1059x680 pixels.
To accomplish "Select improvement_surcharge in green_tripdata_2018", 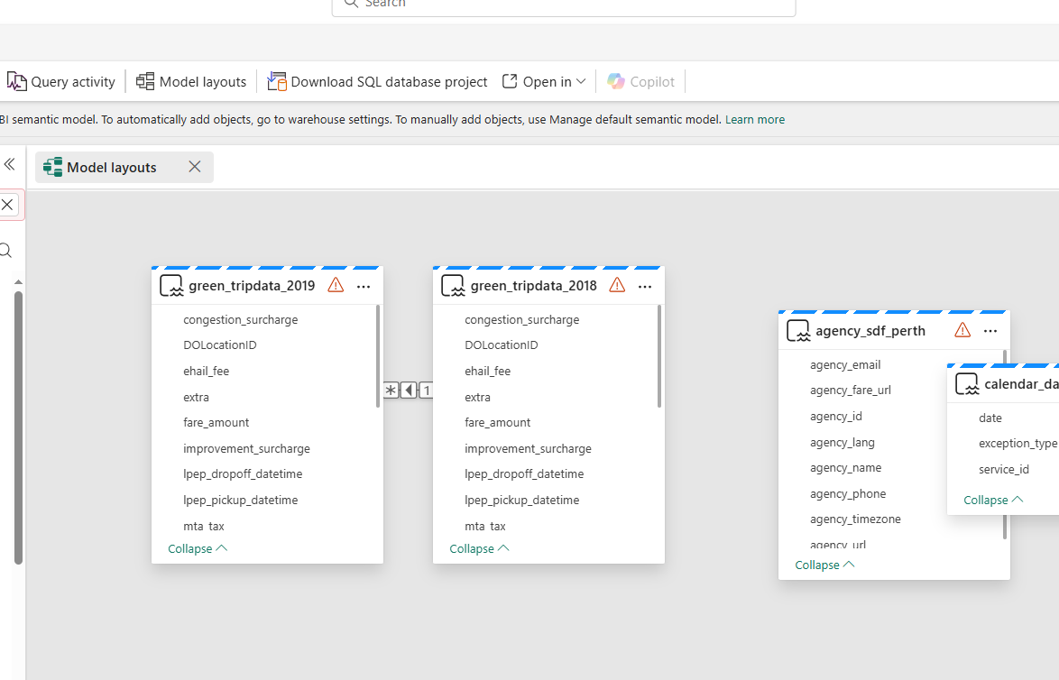I will coord(529,449).
